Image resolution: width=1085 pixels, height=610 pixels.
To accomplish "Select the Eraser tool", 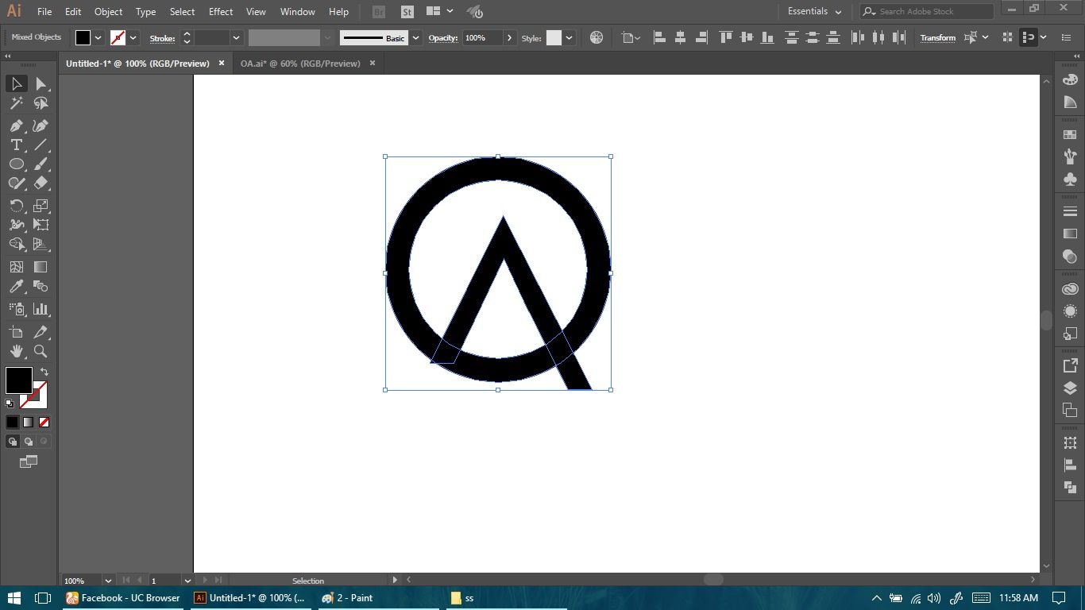I will (x=41, y=183).
